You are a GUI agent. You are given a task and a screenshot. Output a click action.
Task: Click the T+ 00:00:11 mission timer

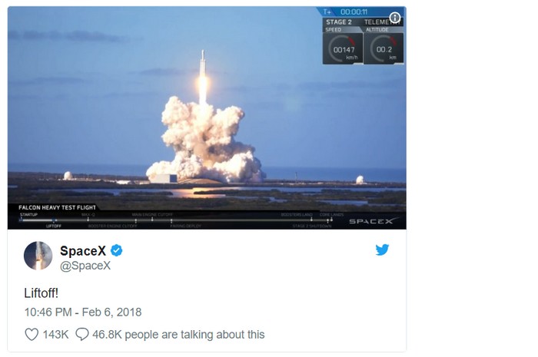point(346,12)
